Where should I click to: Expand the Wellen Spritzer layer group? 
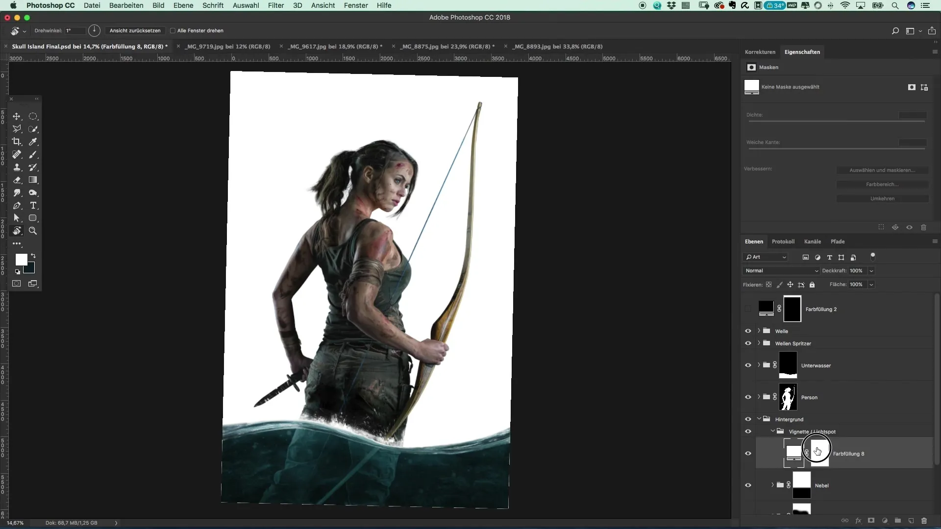(x=759, y=343)
